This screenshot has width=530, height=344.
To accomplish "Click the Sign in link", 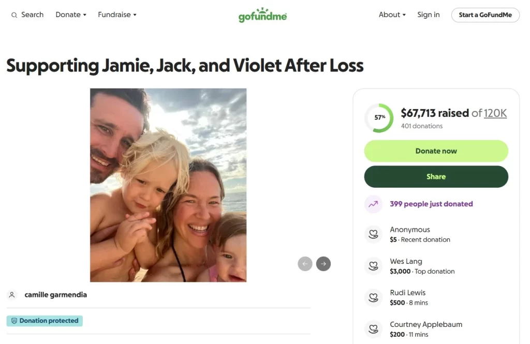I will [429, 15].
